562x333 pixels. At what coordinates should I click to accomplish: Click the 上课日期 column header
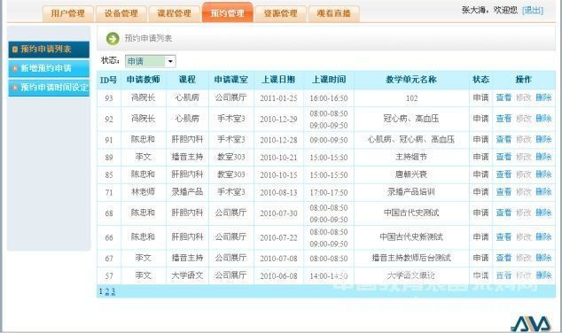click(278, 80)
